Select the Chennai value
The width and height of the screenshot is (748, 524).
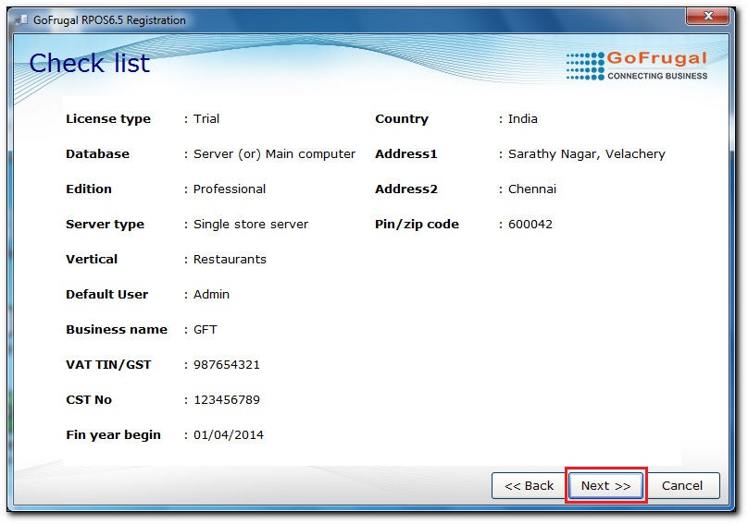click(532, 189)
